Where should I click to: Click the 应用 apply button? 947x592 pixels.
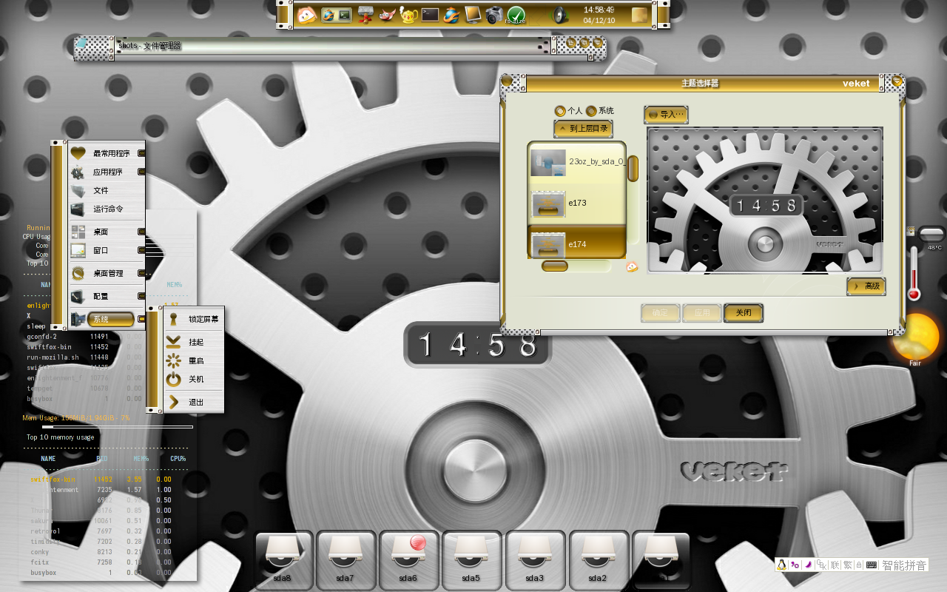click(701, 313)
